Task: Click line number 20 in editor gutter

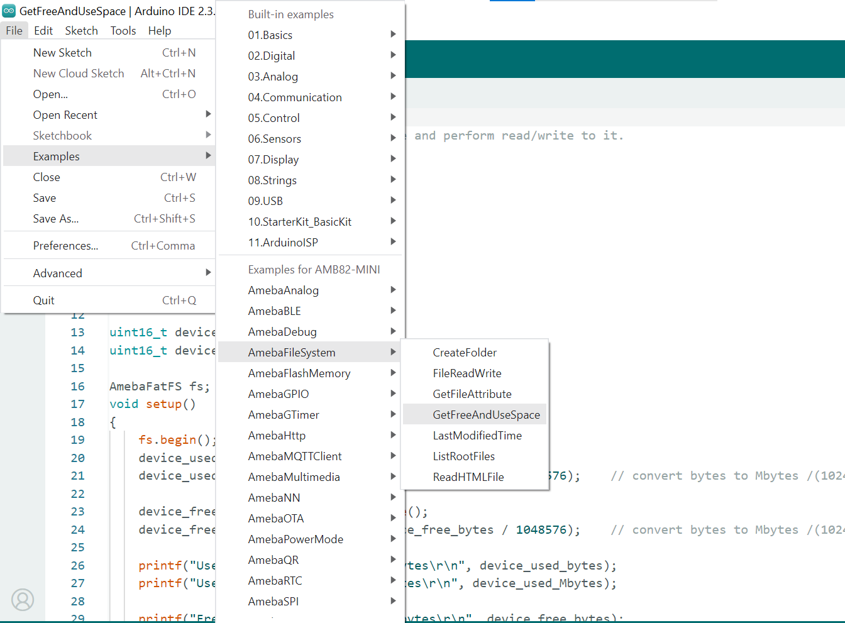Action: tap(77, 458)
